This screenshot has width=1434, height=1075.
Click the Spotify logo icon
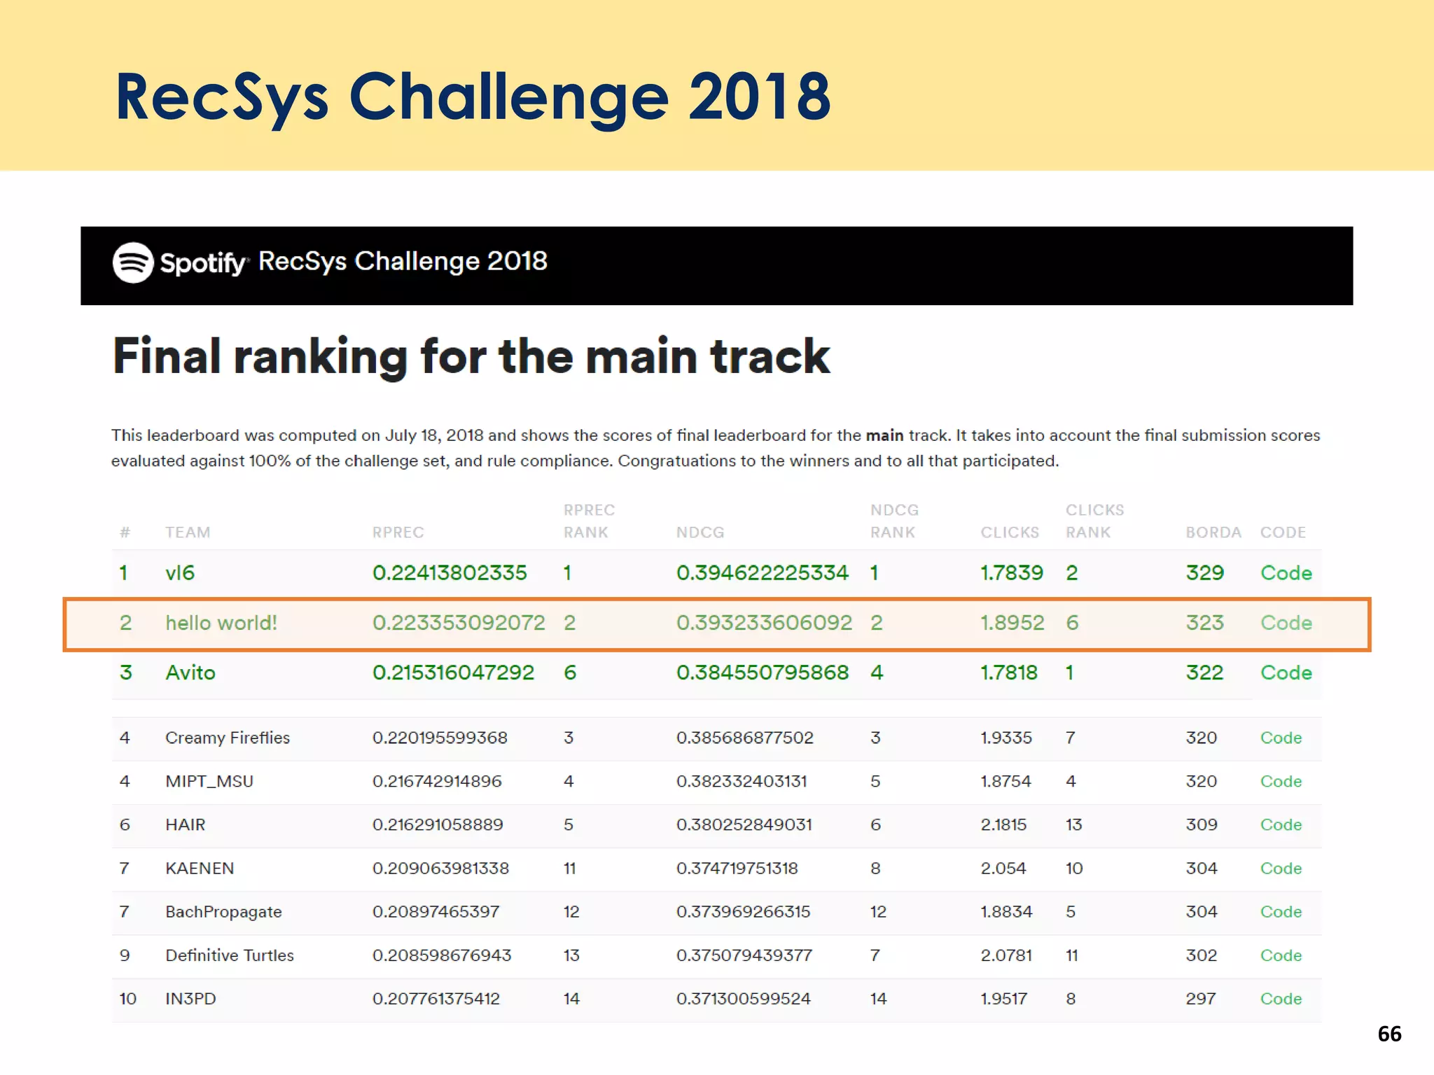133,262
